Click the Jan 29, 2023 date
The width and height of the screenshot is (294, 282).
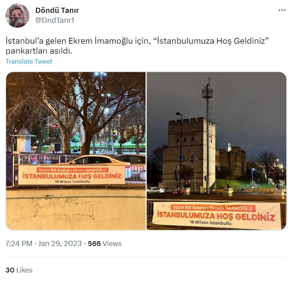(60, 243)
